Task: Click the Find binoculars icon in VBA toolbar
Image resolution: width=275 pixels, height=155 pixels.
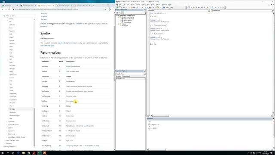Action: coord(134,8)
